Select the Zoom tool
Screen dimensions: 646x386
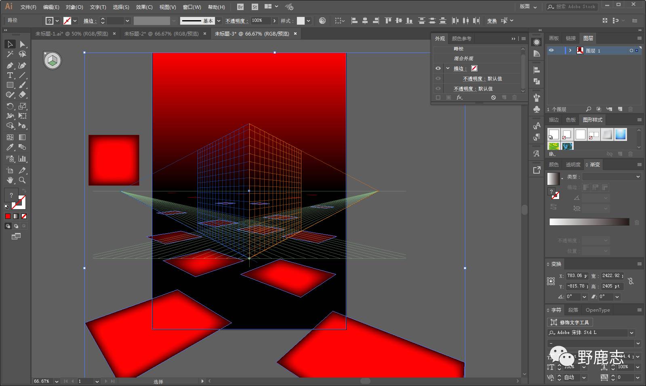[x=23, y=180]
